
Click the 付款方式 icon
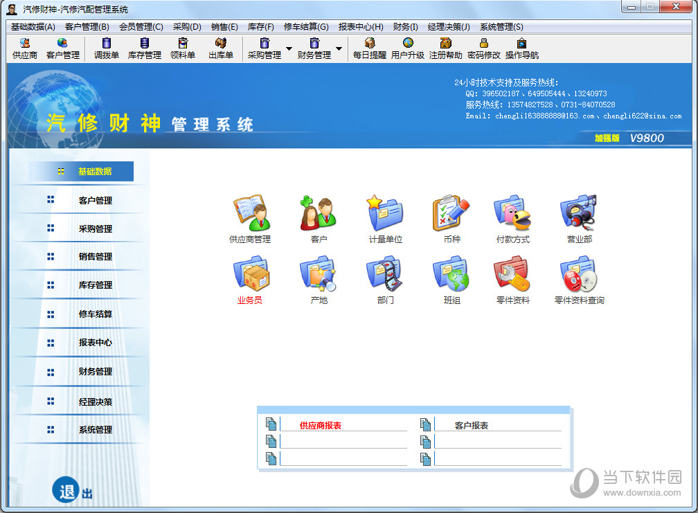512,213
